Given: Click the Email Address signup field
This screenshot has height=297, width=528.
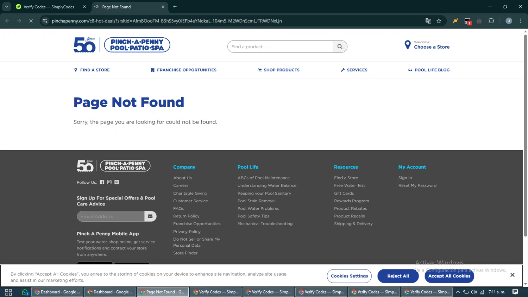Looking at the screenshot, I should [111, 216].
